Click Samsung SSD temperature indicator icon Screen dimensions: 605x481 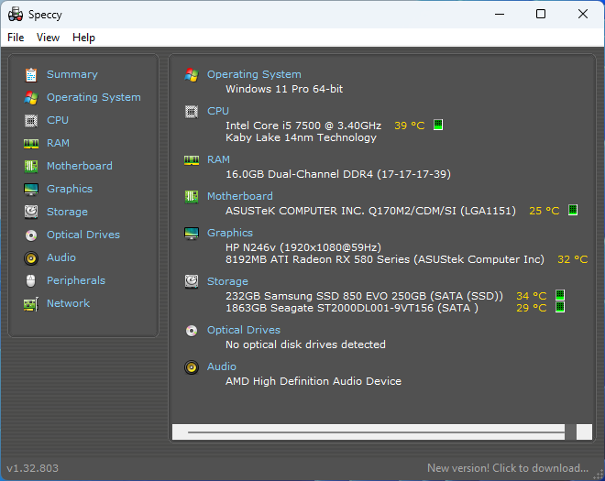click(560, 295)
